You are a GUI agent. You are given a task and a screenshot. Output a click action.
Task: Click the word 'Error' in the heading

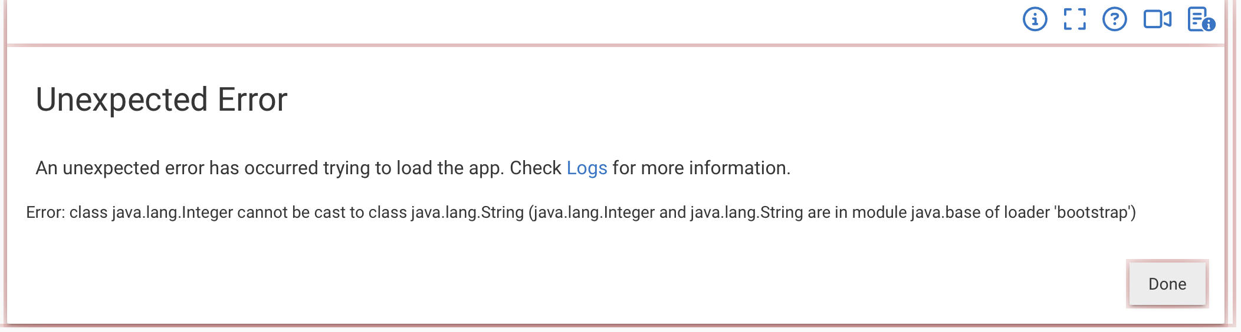point(252,99)
